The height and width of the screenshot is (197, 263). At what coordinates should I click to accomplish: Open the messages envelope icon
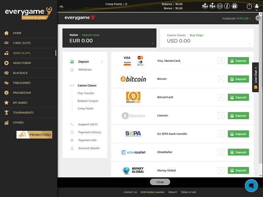pyautogui.click(x=220, y=6)
